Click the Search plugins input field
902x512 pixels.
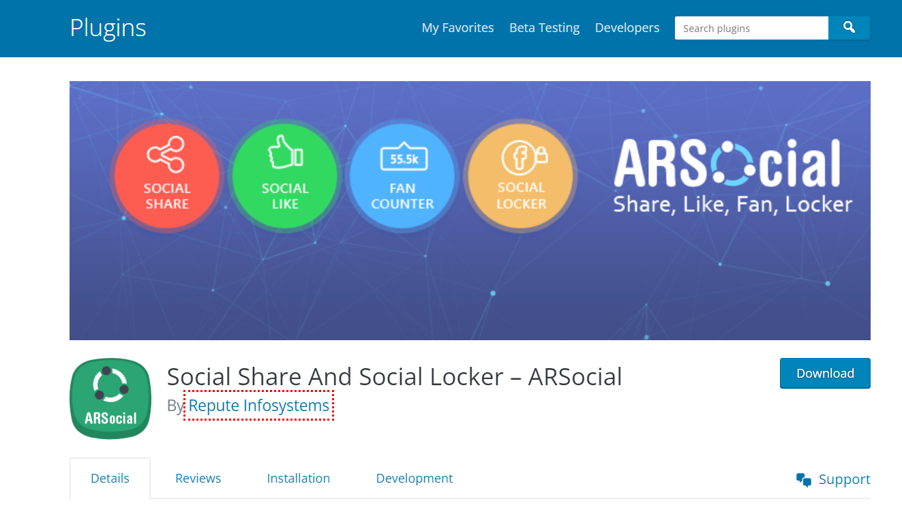coord(750,28)
